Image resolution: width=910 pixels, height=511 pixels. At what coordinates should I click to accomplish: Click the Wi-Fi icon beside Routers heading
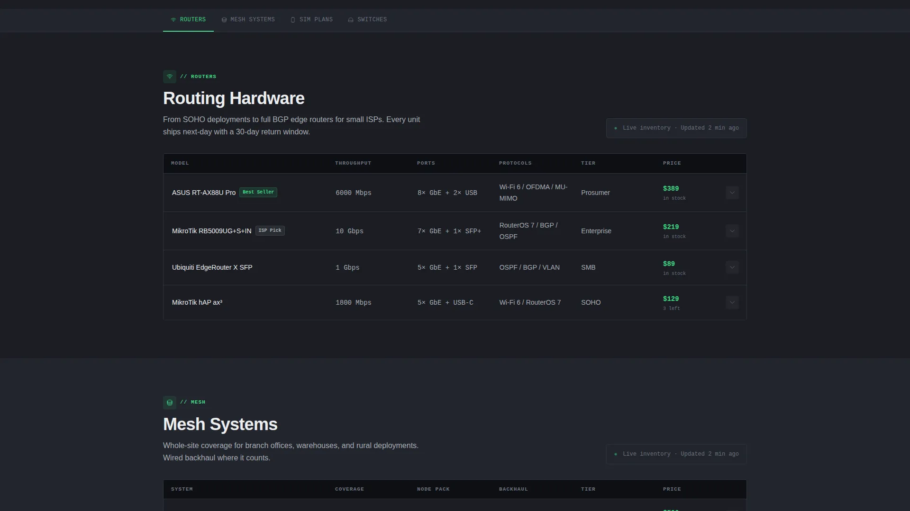coord(170,77)
